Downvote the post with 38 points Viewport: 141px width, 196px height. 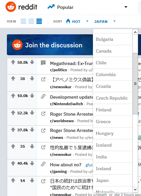tap(32, 78)
